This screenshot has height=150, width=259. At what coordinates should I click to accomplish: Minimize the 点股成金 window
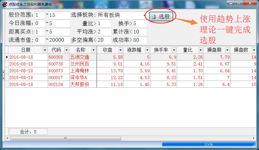[x=231, y=3]
